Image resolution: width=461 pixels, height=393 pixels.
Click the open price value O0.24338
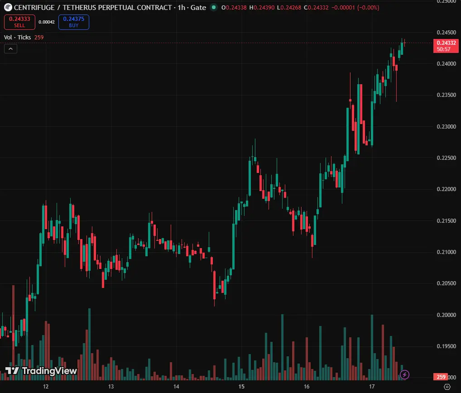[x=234, y=7]
